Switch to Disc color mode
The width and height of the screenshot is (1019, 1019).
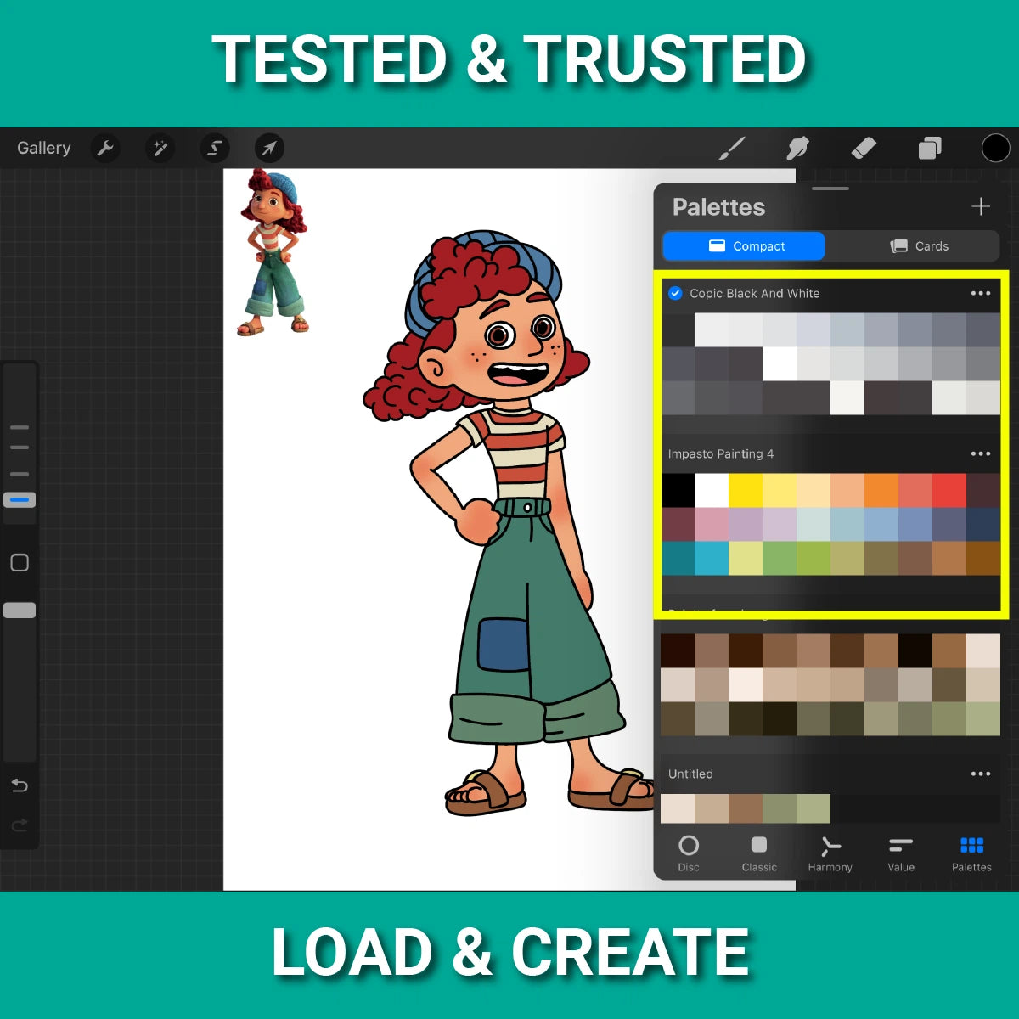pyautogui.click(x=689, y=853)
